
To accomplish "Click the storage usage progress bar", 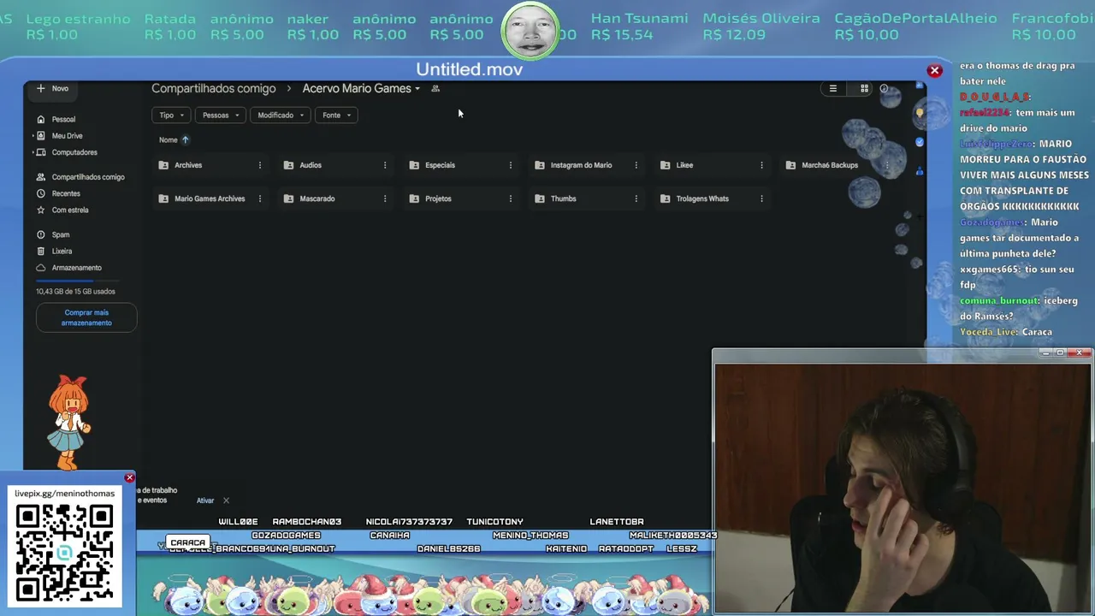I will coord(77,281).
